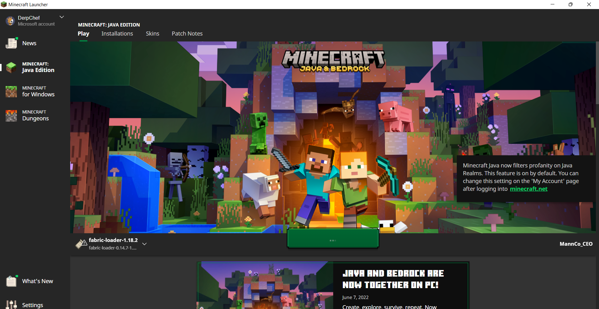Click the MannCo_CEO player name
This screenshot has width=599, height=309.
(576, 244)
